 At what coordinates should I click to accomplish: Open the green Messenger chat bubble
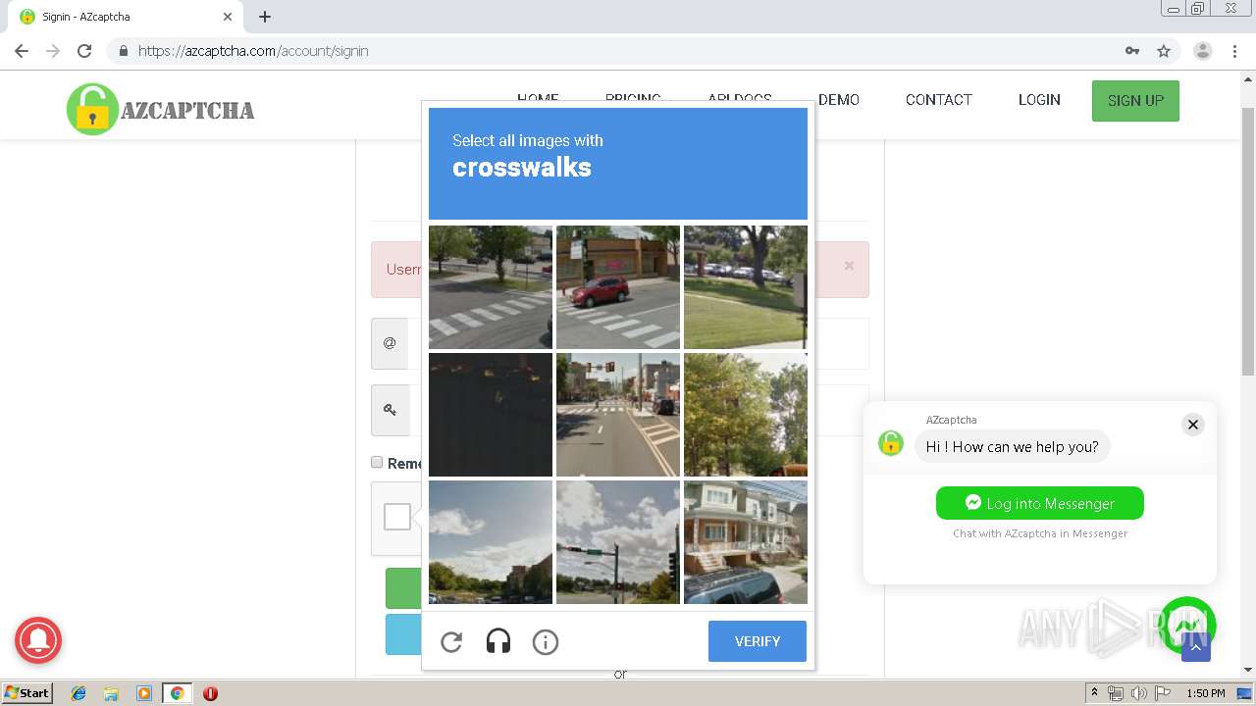[x=1187, y=626]
